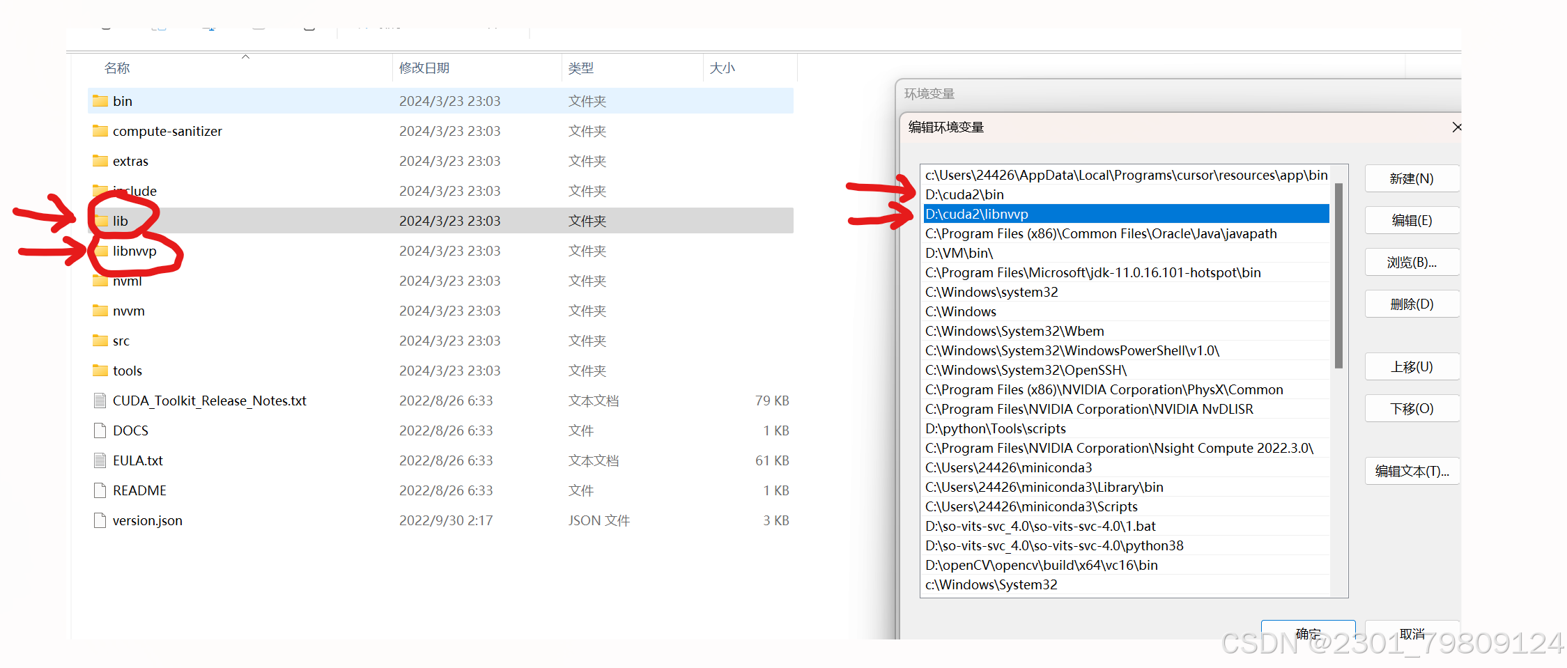Click the path list vertical scrollbar
1567x668 pixels.
(x=1338, y=276)
